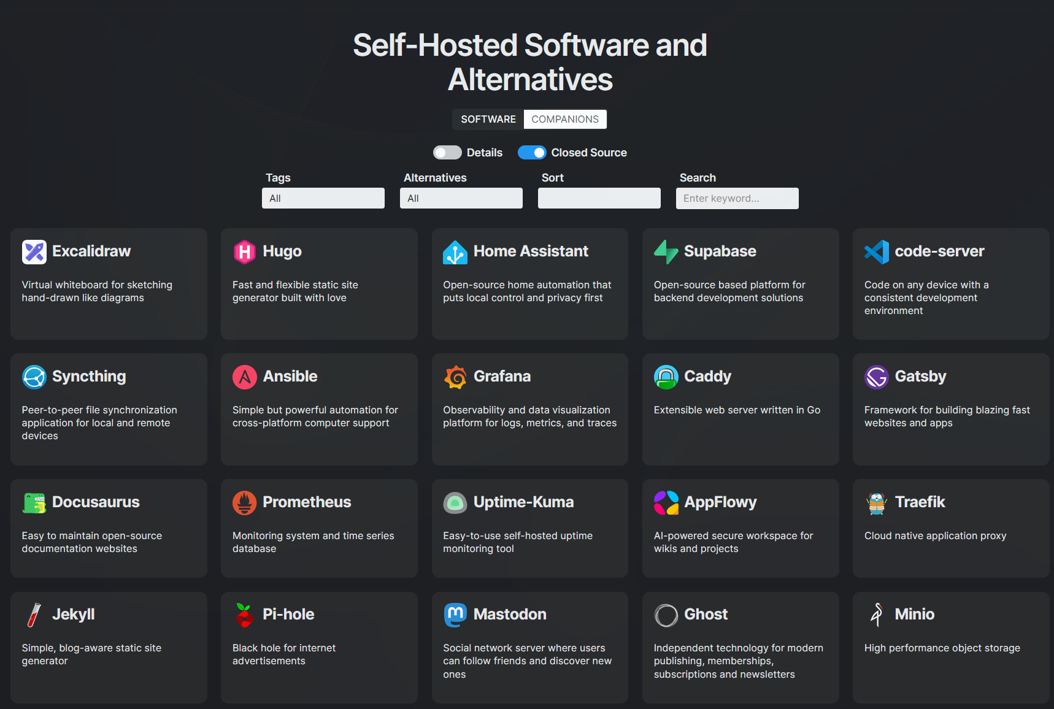Open the Alternatives filter dropdown
The width and height of the screenshot is (1054, 709).
461,198
